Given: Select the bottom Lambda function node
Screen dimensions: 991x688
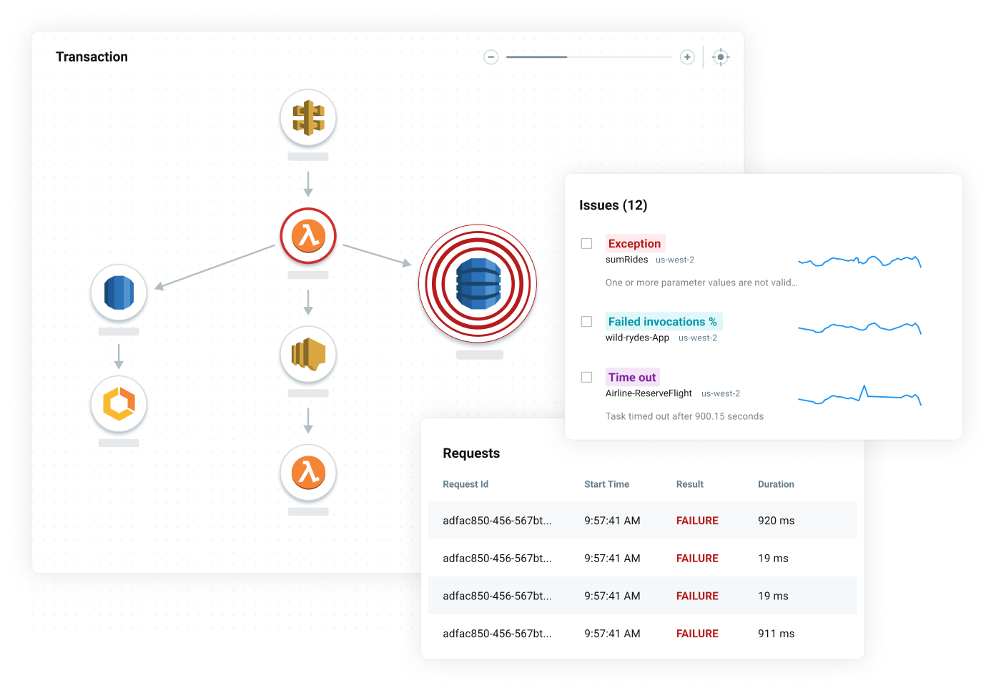Looking at the screenshot, I should pos(308,473).
